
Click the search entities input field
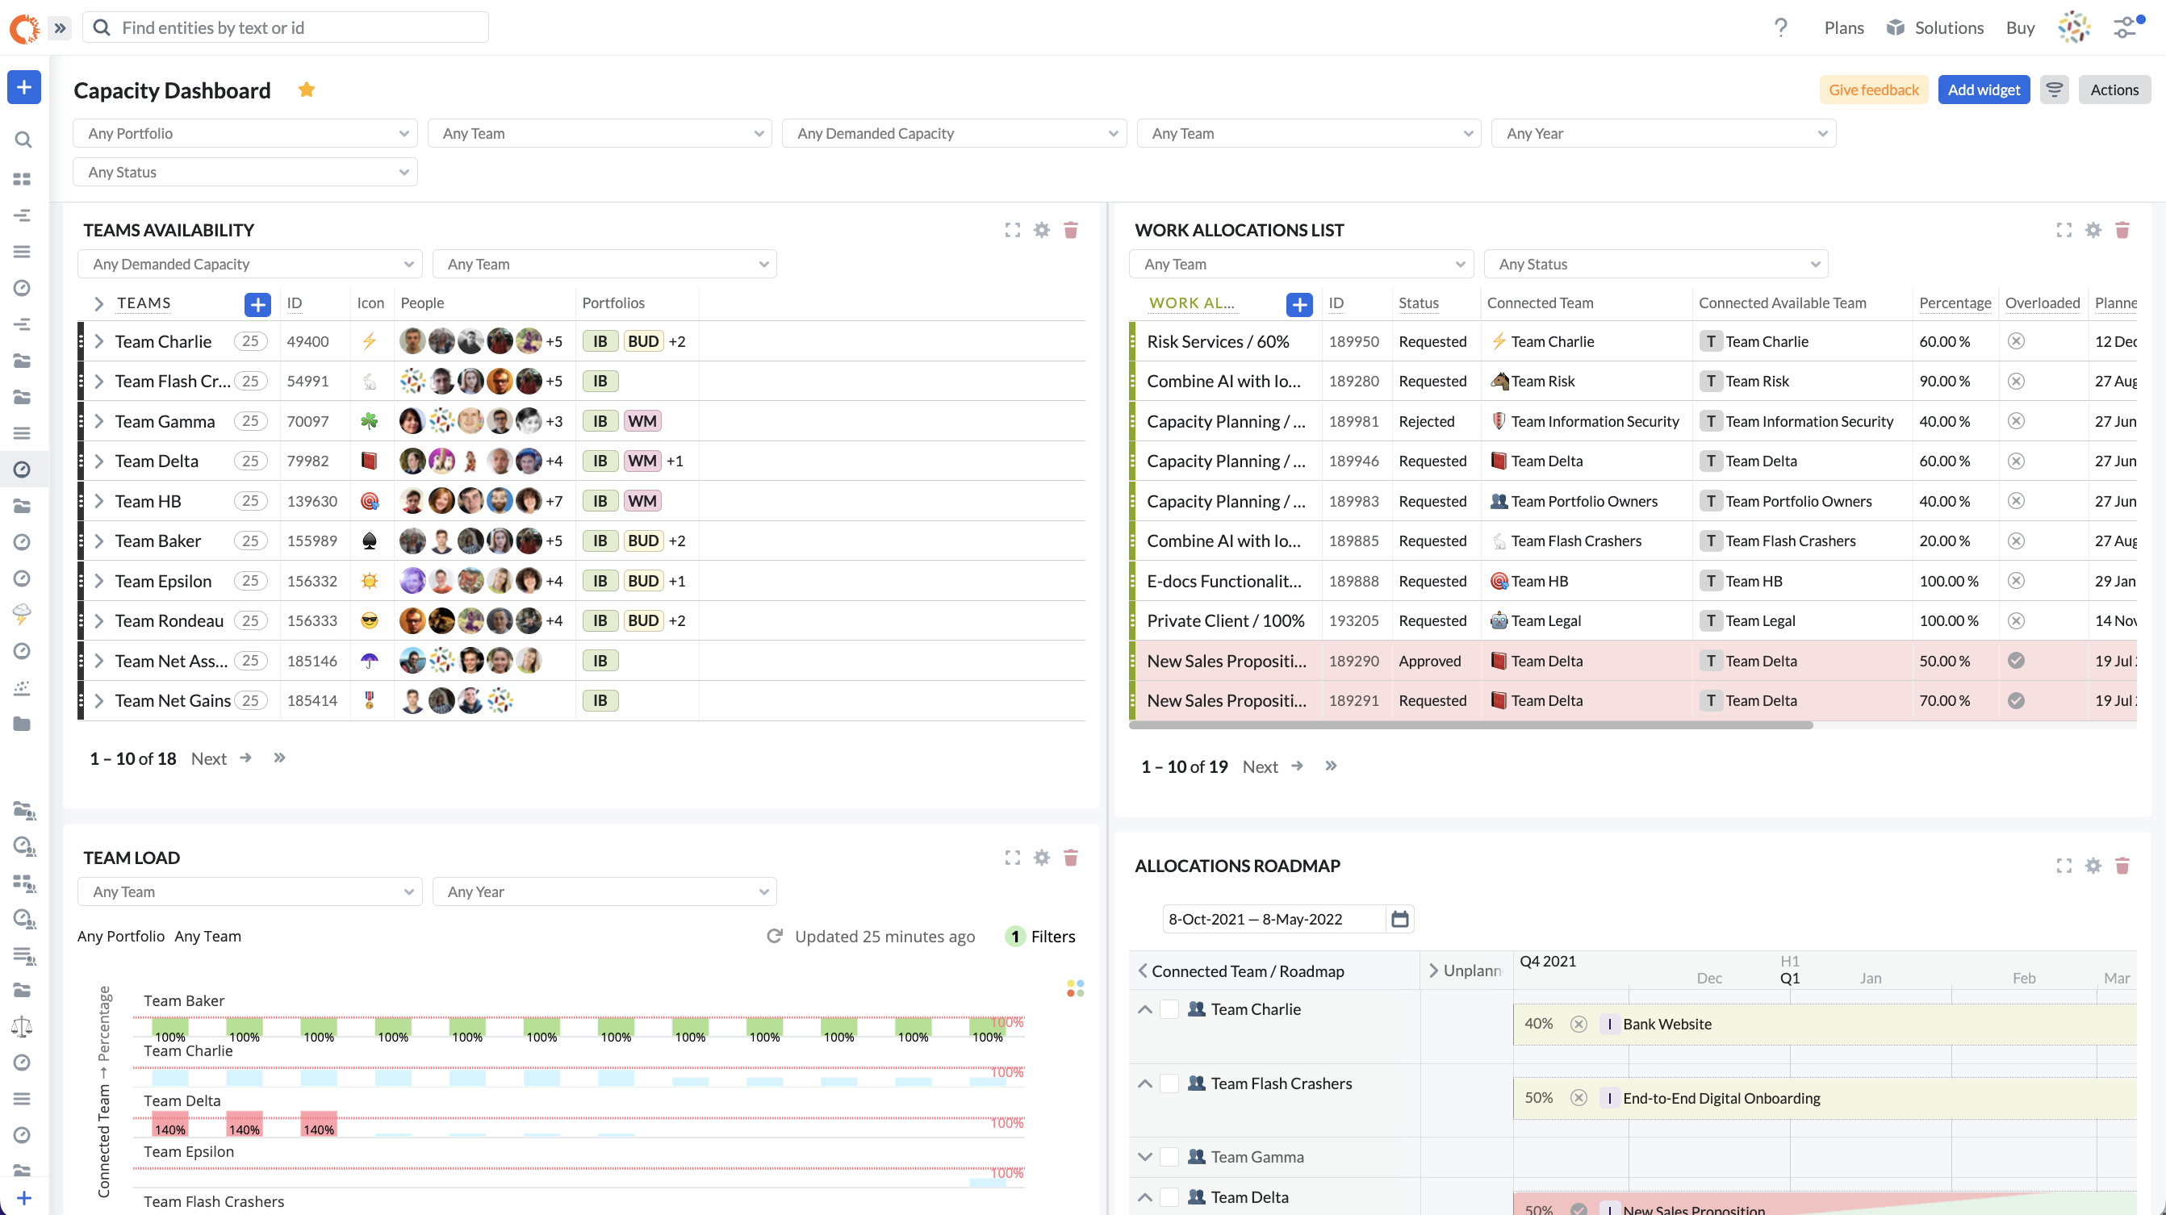[x=286, y=27]
